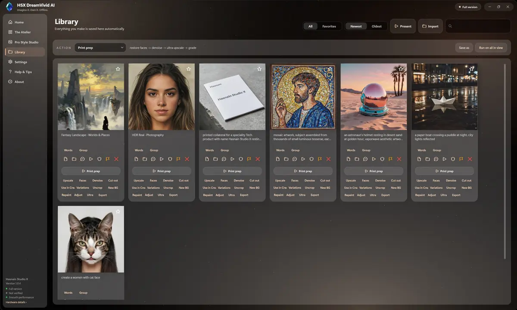Click the play icon on printed collateral card
517x310 pixels.
tap(232, 159)
